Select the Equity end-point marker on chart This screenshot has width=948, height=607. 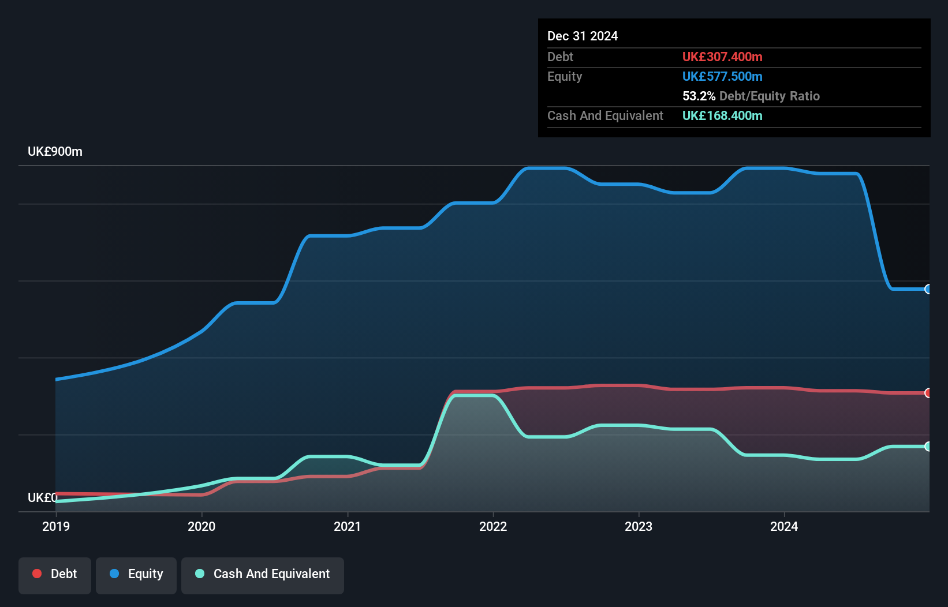[928, 289]
